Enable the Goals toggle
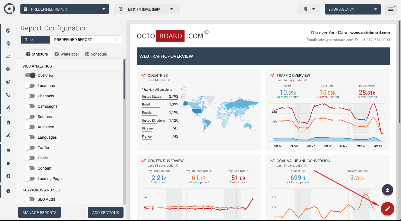The image size is (401, 221). pyautogui.click(x=29, y=158)
